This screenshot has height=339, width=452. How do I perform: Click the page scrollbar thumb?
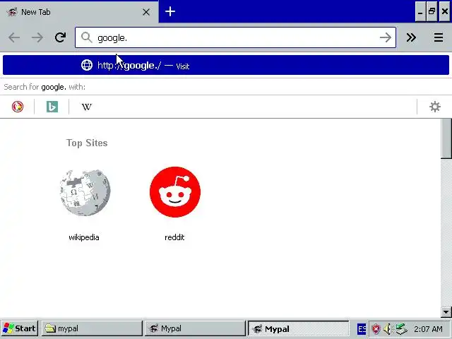[x=446, y=138]
